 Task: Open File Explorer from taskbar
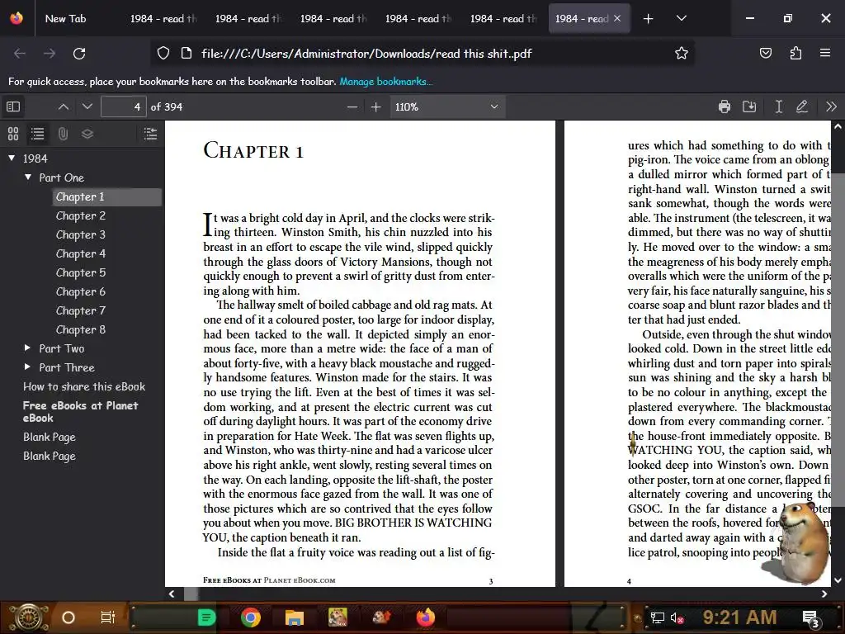[x=295, y=617]
